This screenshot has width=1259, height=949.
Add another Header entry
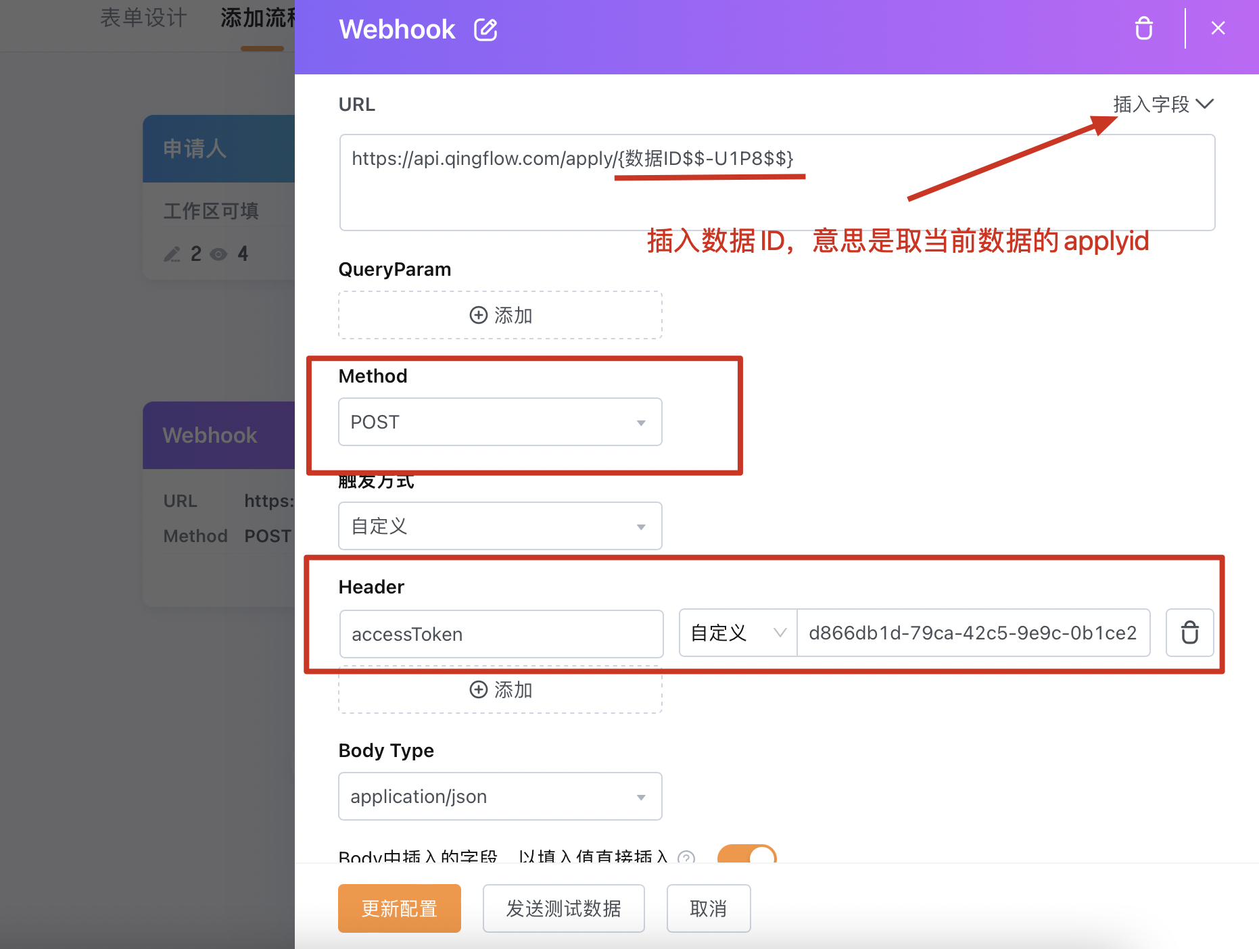[x=500, y=689]
